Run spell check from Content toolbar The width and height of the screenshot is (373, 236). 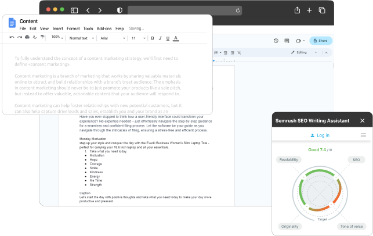click(35, 37)
